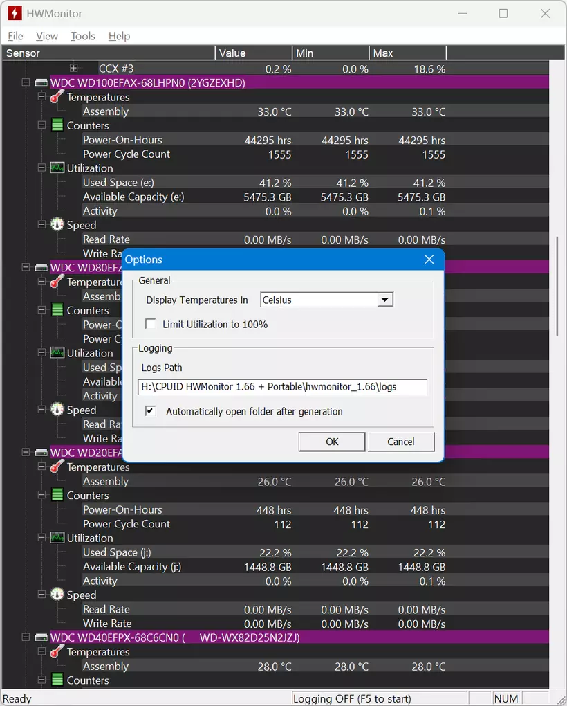Image resolution: width=567 pixels, height=706 pixels.
Task: Click Utilization graph icon under WD100EFAX
Action: pyautogui.click(x=57, y=168)
